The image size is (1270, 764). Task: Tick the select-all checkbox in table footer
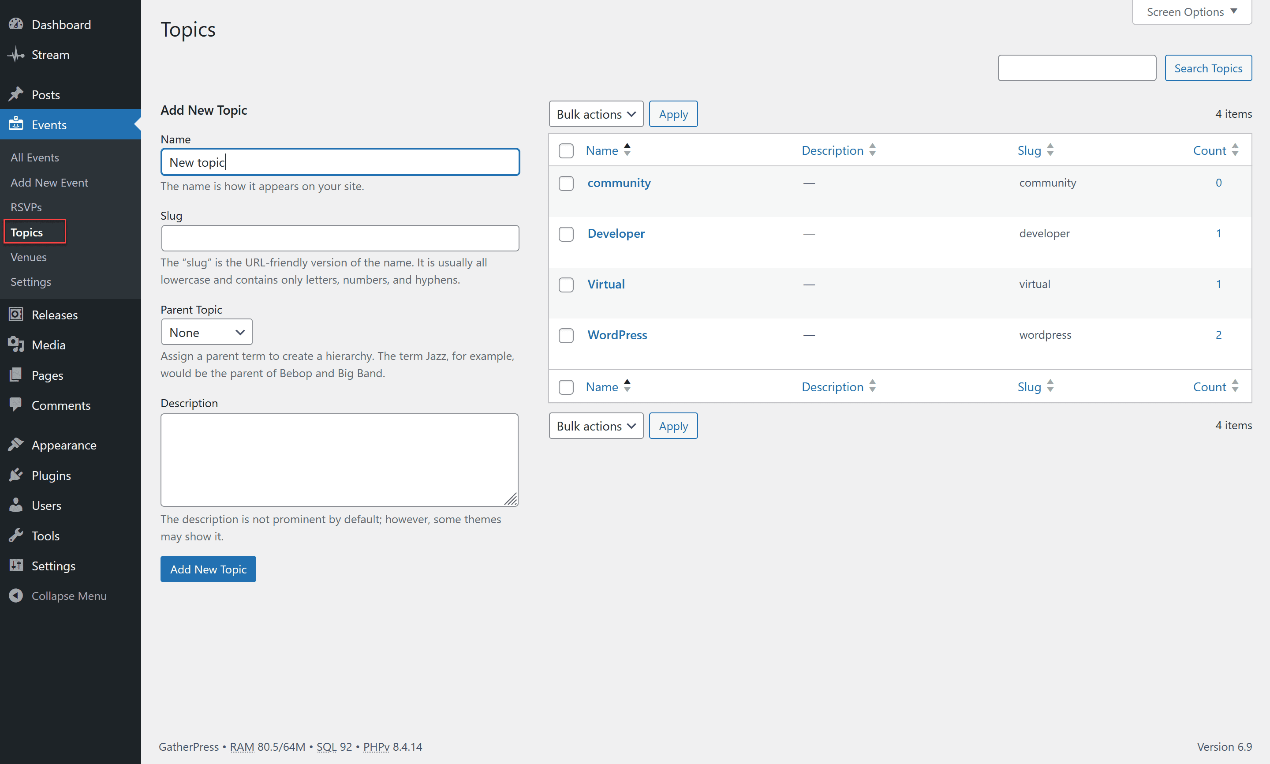(x=566, y=387)
